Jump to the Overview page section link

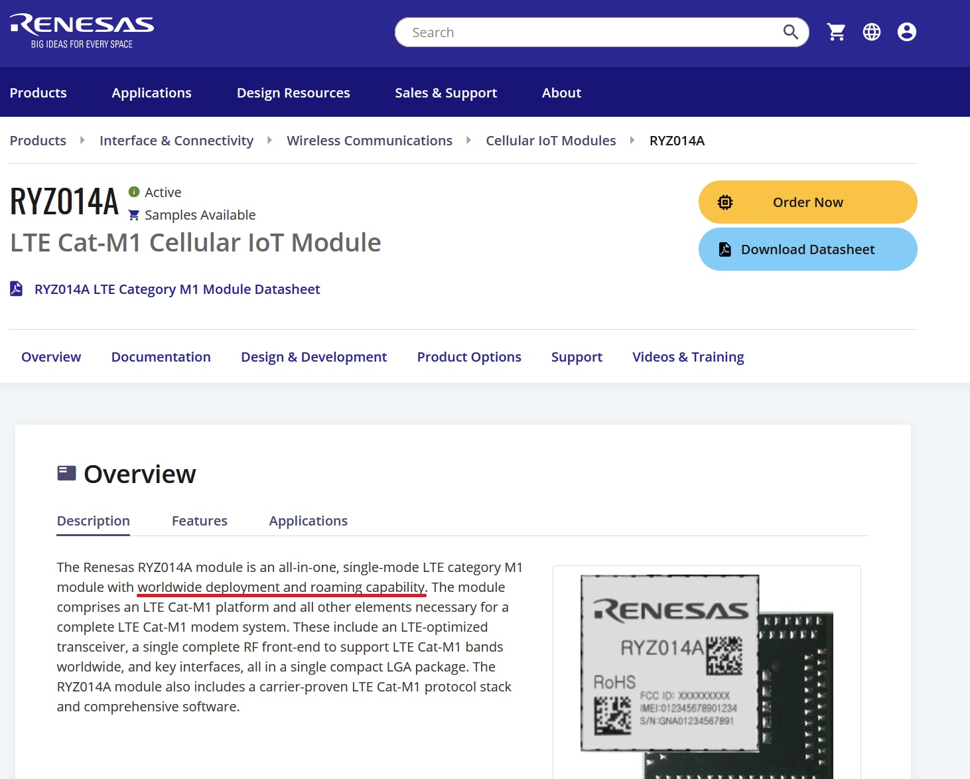[51, 357]
